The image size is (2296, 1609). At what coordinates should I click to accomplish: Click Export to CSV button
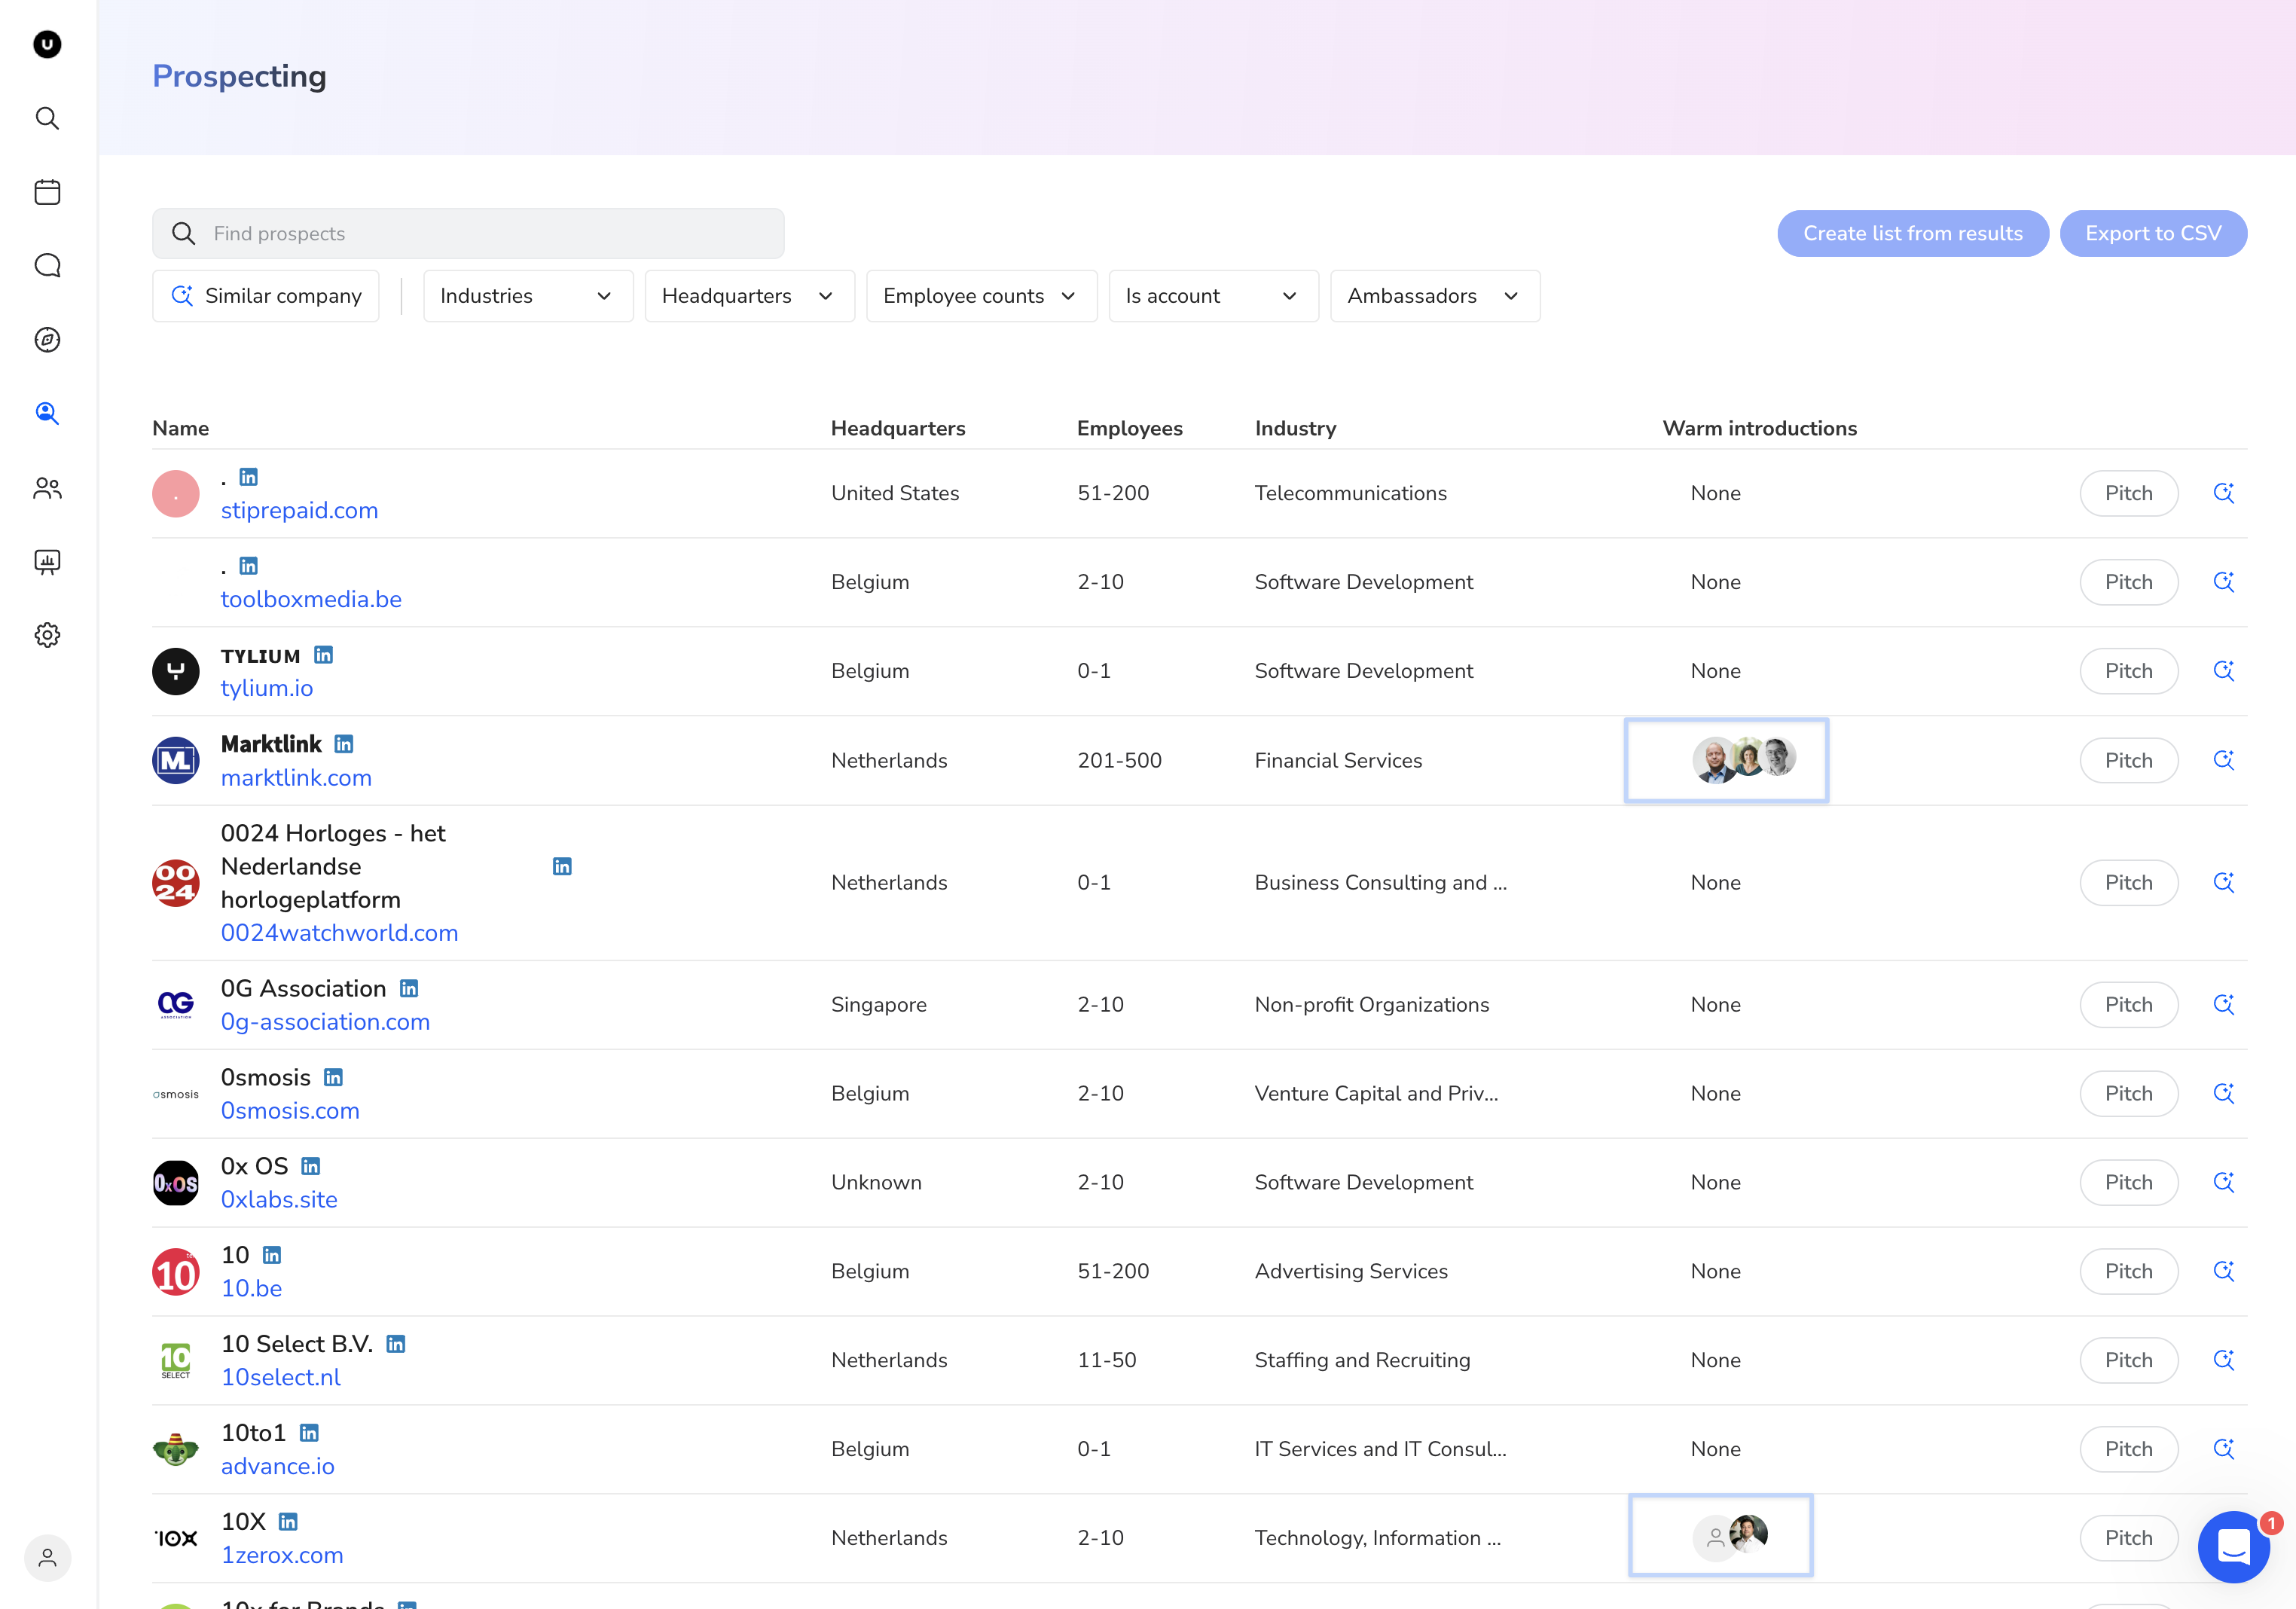[x=2152, y=233]
